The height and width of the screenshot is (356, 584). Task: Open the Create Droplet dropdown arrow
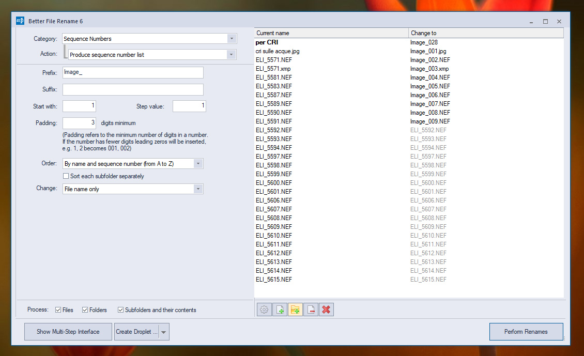click(x=164, y=332)
